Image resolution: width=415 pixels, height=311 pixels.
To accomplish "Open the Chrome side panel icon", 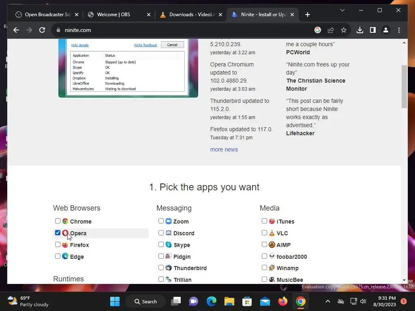I will [373, 30].
